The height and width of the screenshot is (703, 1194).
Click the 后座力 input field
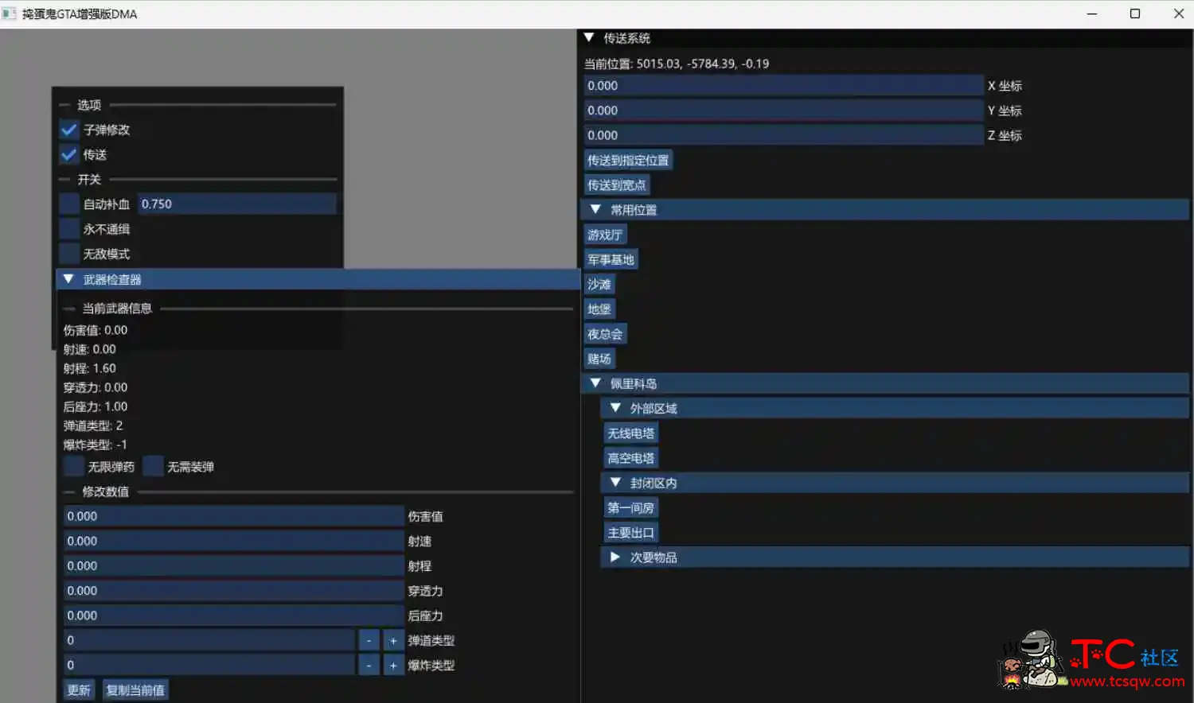(x=234, y=616)
